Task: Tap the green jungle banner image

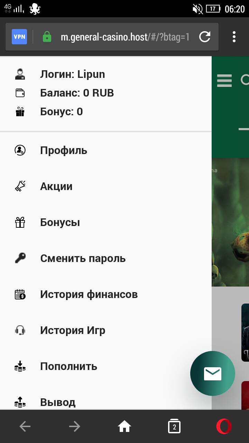Action: [x=230, y=222]
